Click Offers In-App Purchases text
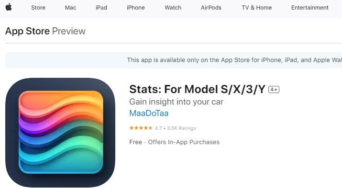 [184, 142]
